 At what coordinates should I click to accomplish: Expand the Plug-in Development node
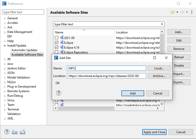[x=5, y=87]
